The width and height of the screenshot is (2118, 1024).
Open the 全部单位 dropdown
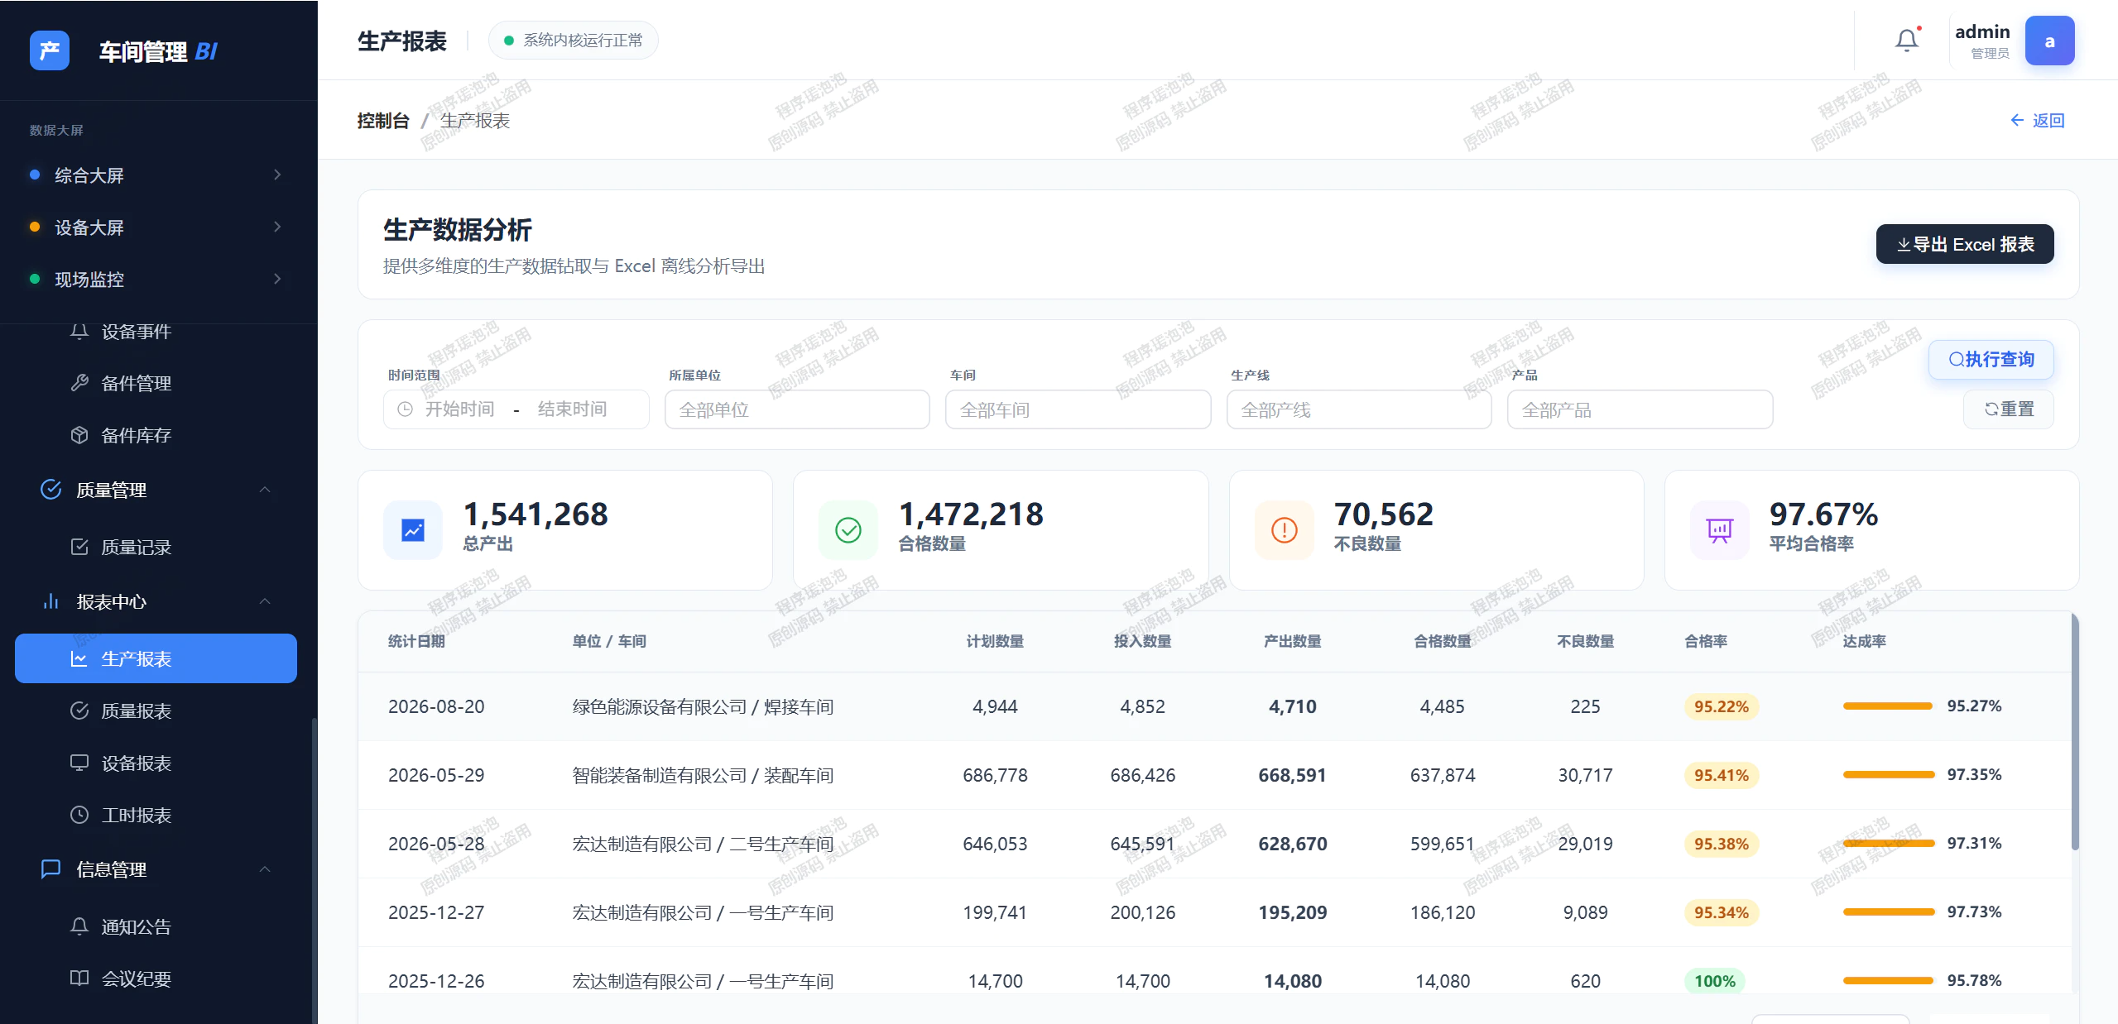[797, 409]
